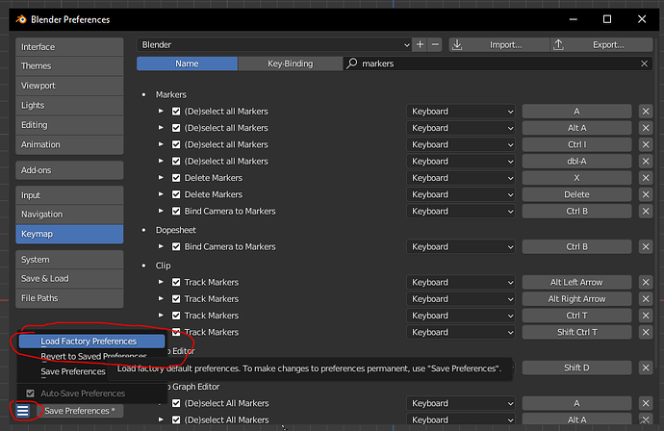The height and width of the screenshot is (431, 664).
Task: Click the Clip category heading
Action: pos(163,266)
